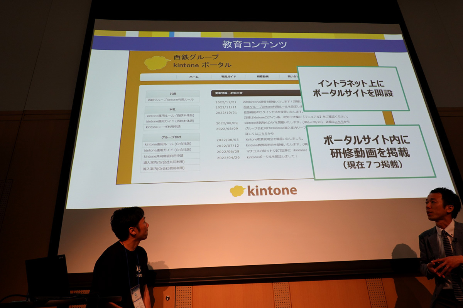Open the ホーム tab in portal navigation
The height and width of the screenshot is (308, 463).
(194, 77)
